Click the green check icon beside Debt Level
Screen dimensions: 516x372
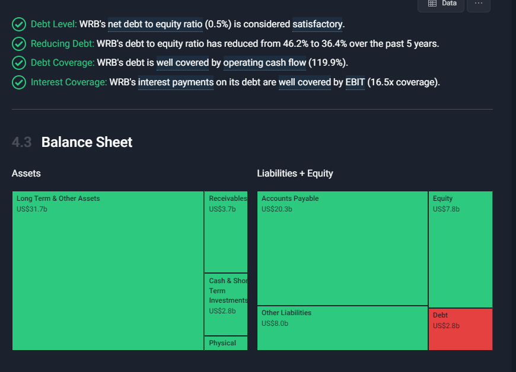pos(20,24)
